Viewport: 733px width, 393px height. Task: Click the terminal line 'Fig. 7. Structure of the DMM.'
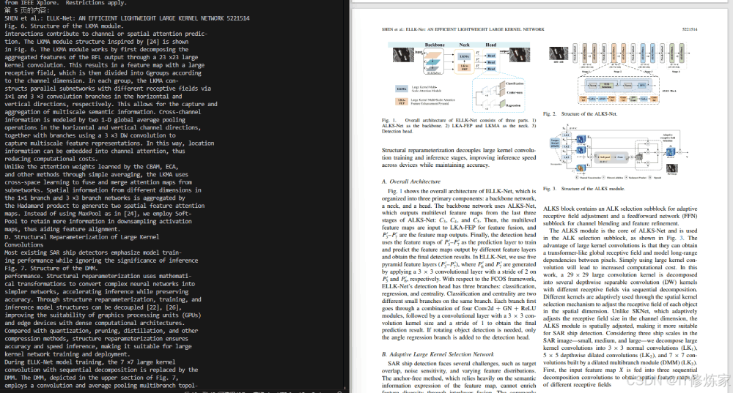tap(51, 269)
